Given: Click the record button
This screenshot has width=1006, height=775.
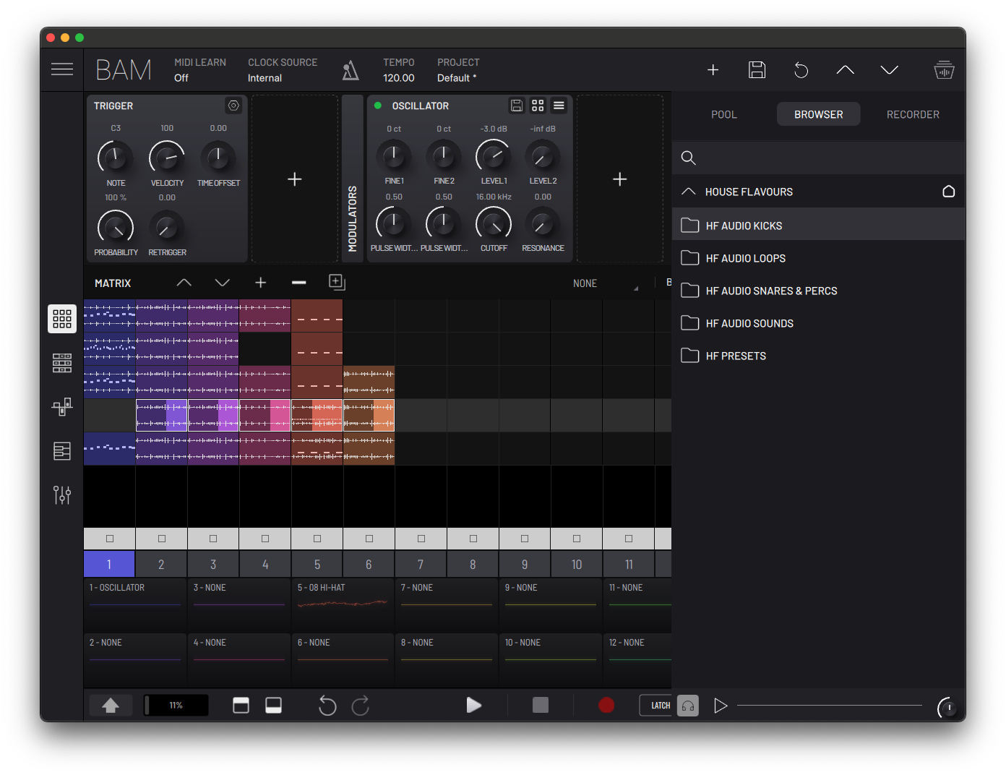Looking at the screenshot, I should coord(606,705).
